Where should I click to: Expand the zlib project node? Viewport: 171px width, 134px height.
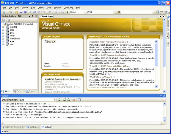tap(3, 44)
